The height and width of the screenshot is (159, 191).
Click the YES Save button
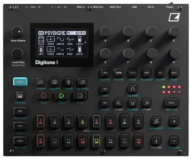click(x=105, y=89)
